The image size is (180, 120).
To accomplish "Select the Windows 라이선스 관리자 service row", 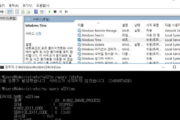I will tap(129, 49).
